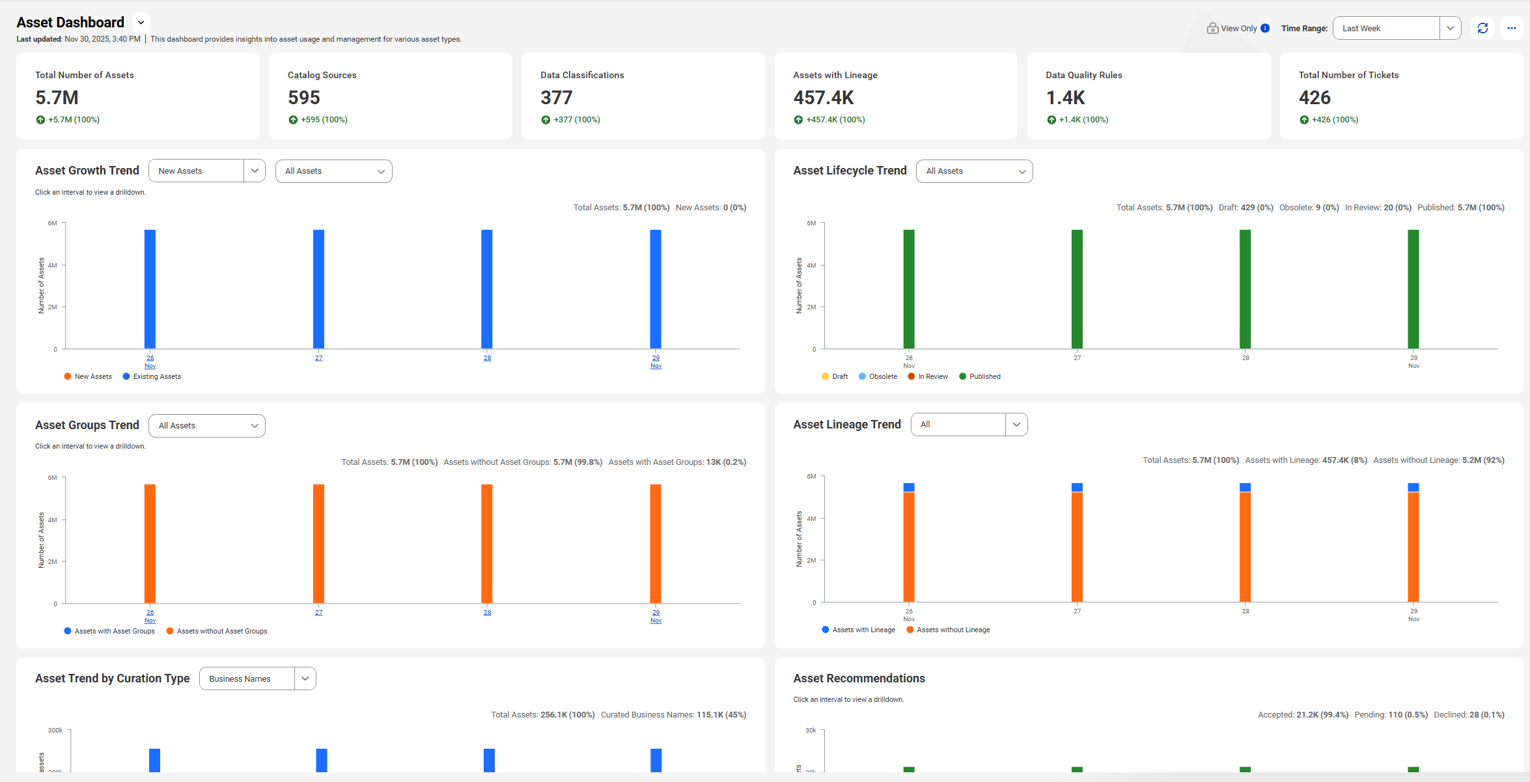Click the 28 interval link in Asset Growth Trend
The image size is (1530, 782).
click(x=488, y=358)
